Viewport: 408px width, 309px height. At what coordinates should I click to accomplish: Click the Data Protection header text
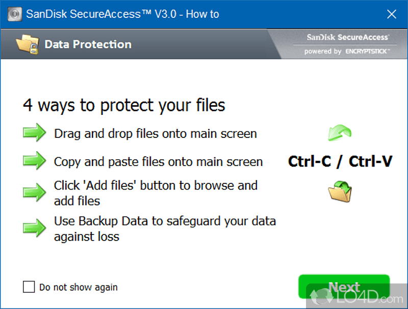click(88, 44)
